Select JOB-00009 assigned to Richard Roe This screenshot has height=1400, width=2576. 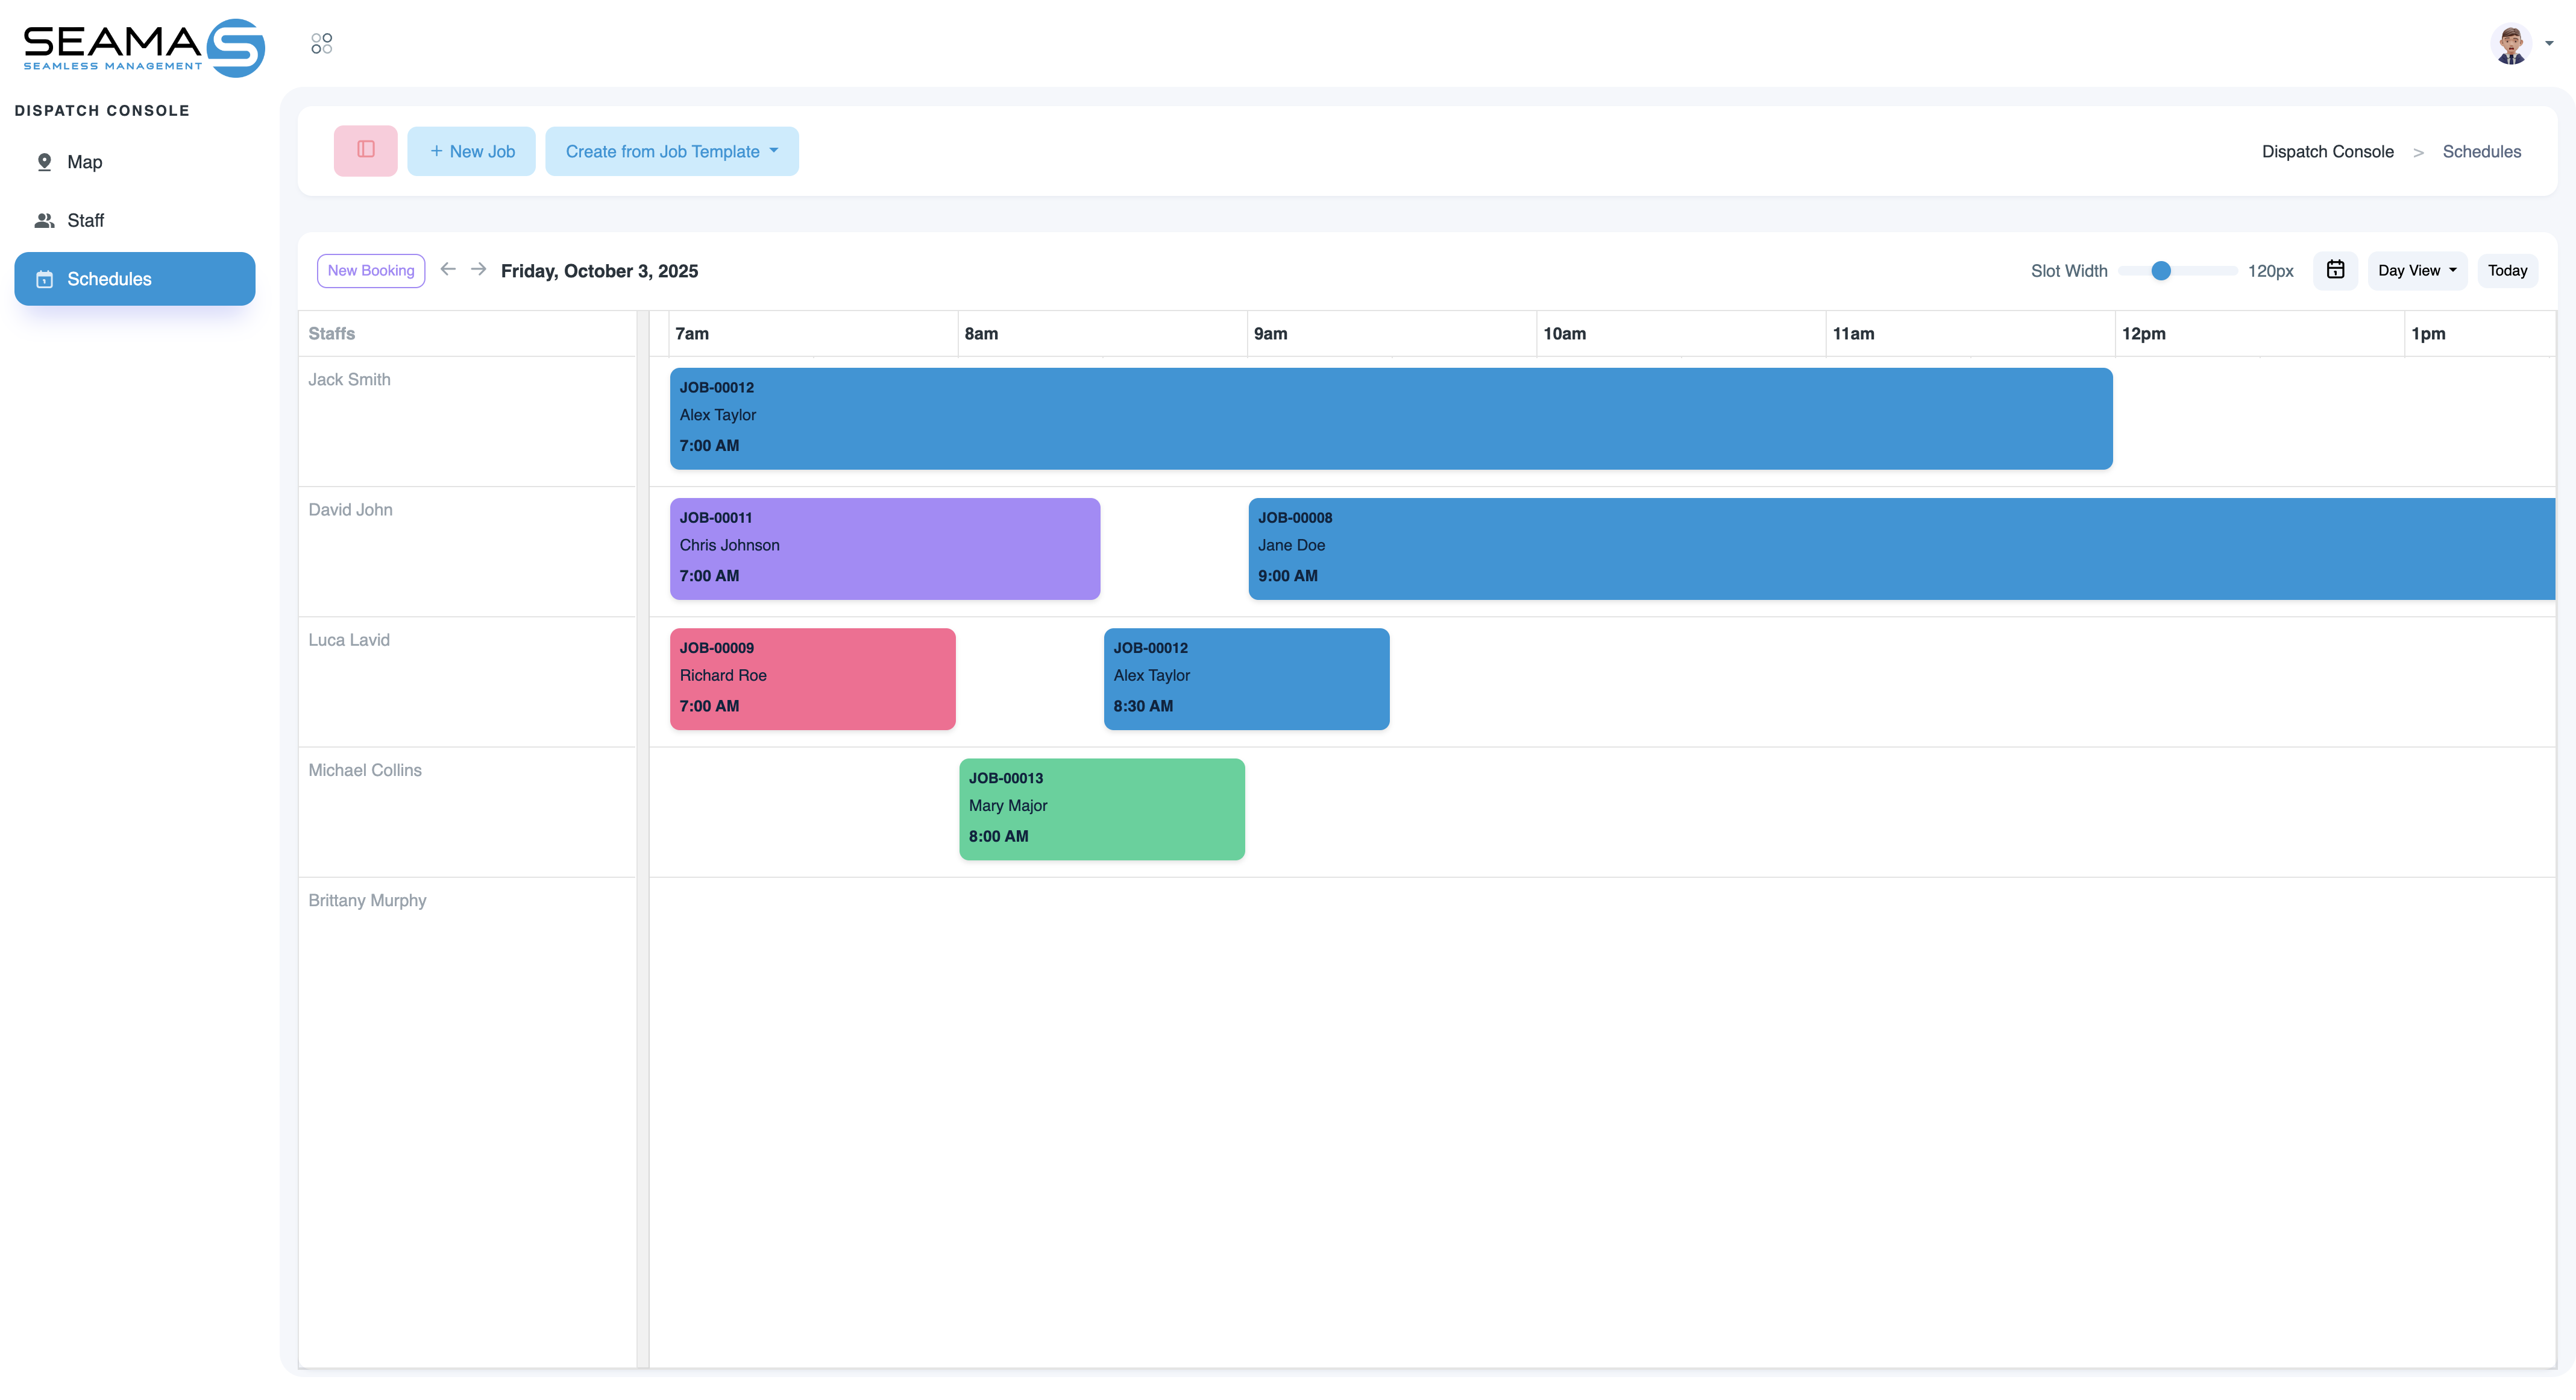click(812, 678)
